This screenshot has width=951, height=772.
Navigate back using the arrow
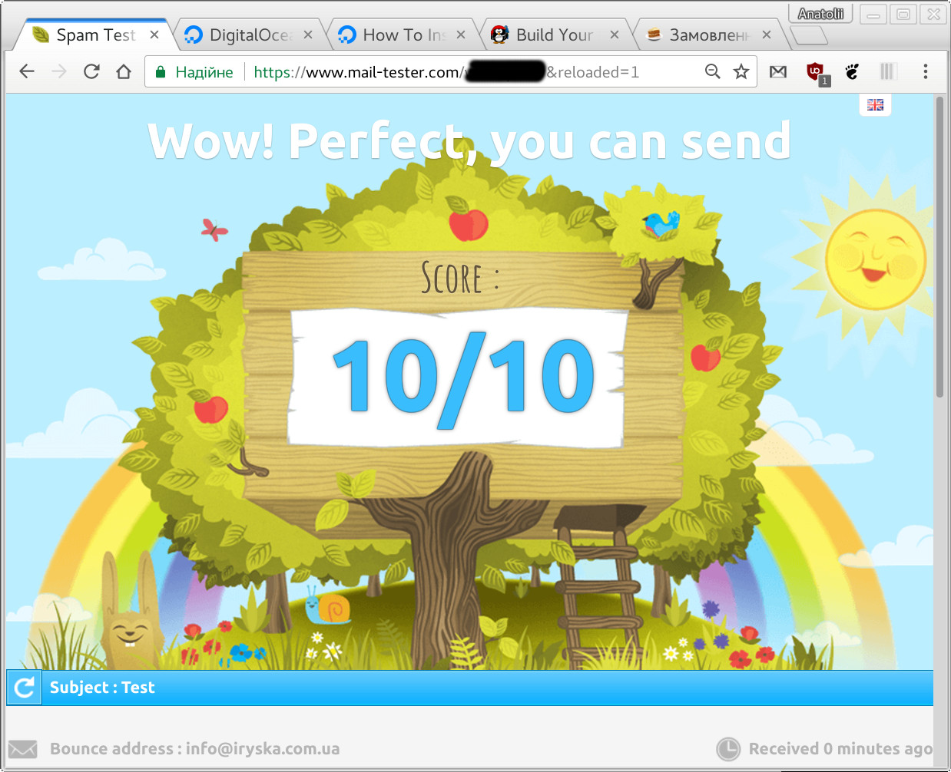pyautogui.click(x=26, y=71)
